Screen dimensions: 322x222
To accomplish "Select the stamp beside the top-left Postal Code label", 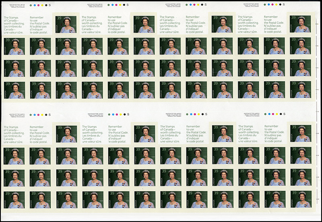I will click(x=66, y=24).
